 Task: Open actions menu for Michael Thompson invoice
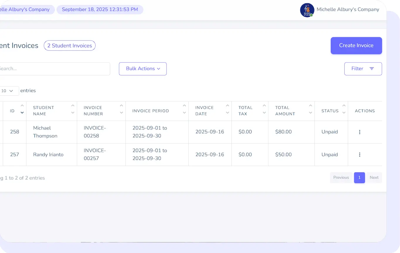pos(360,132)
